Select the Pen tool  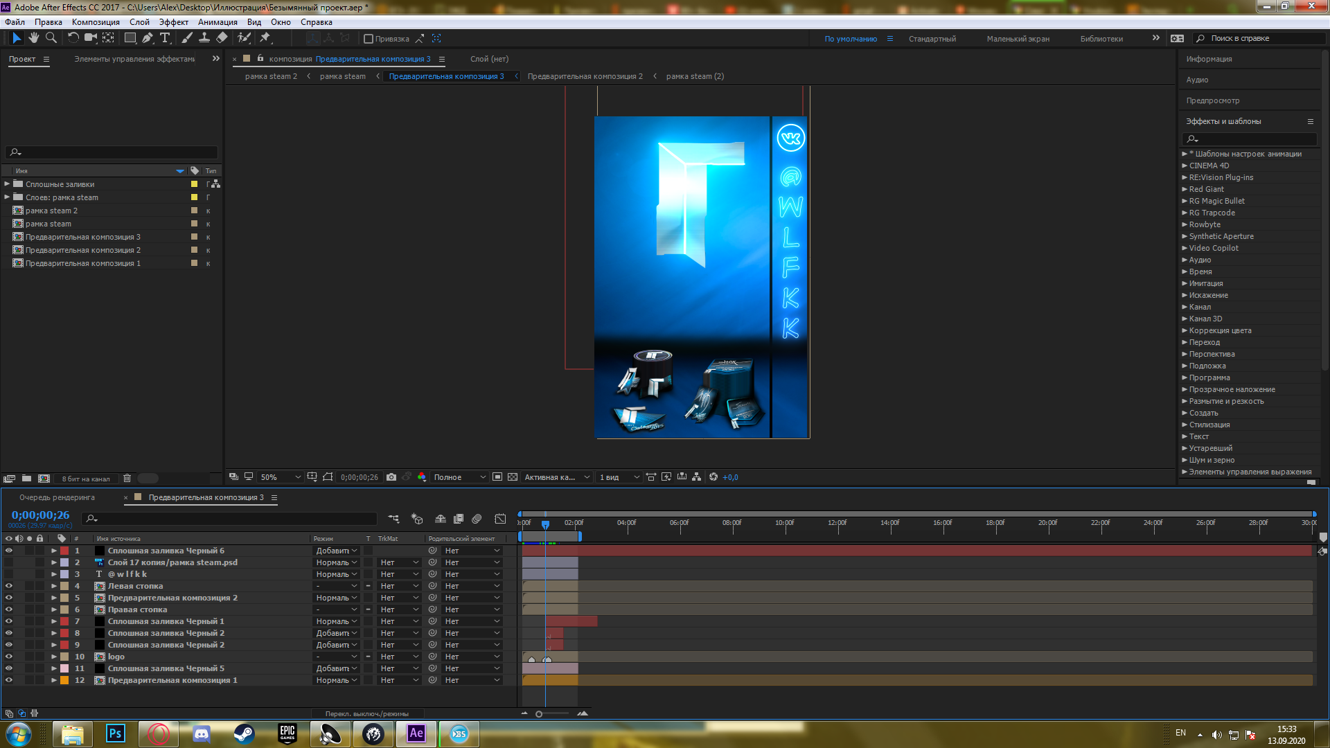tap(147, 38)
